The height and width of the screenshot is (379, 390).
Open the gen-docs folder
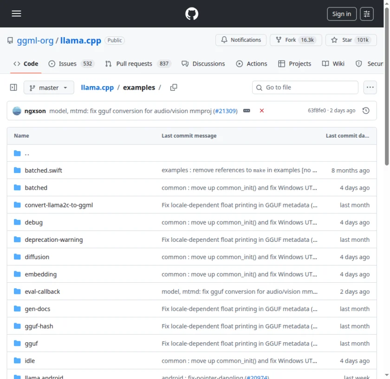click(x=38, y=308)
